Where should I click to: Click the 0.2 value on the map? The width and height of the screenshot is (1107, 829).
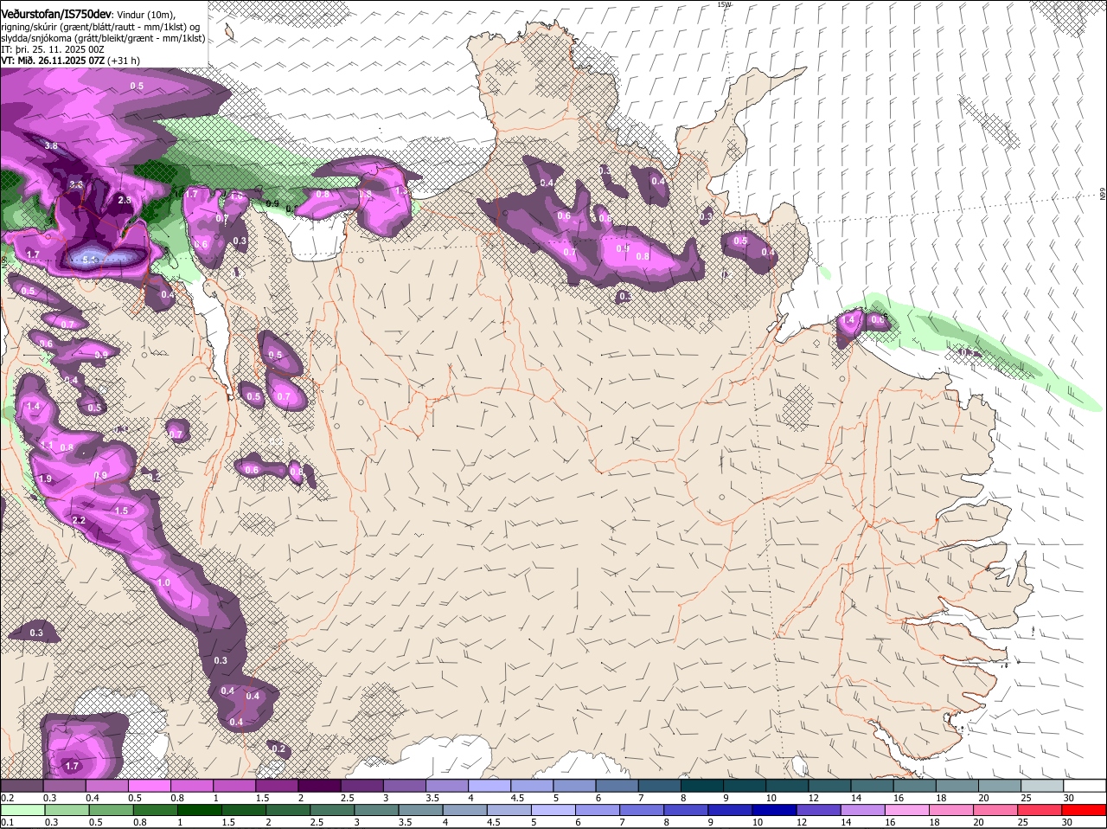coord(278,749)
